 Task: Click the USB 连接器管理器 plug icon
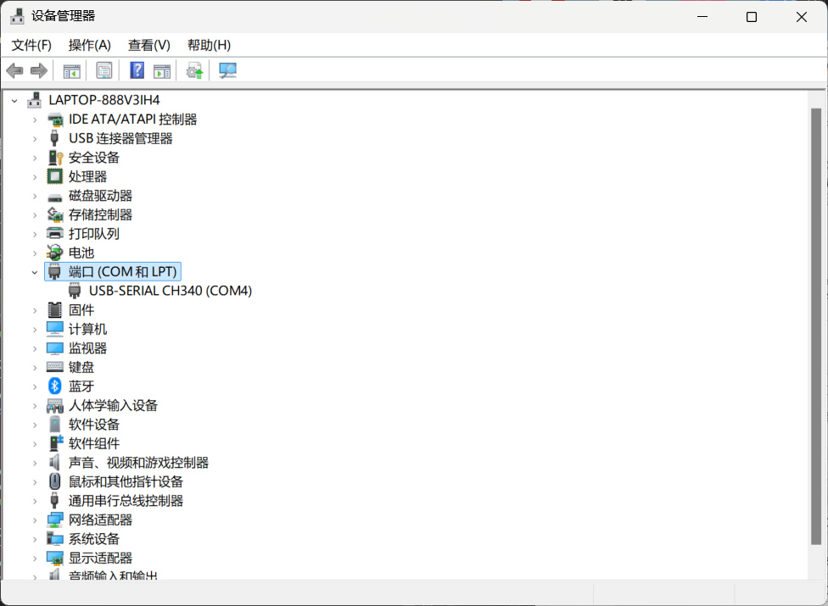tap(54, 138)
